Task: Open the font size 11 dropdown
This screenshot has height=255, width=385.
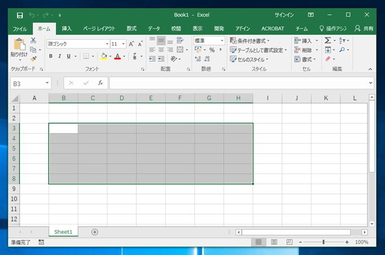Action: (123, 44)
